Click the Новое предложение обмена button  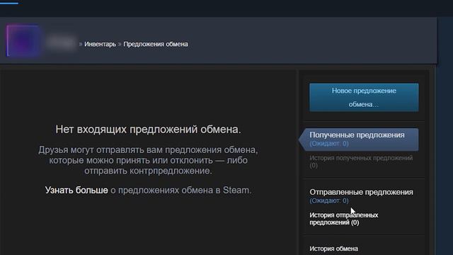click(x=364, y=98)
